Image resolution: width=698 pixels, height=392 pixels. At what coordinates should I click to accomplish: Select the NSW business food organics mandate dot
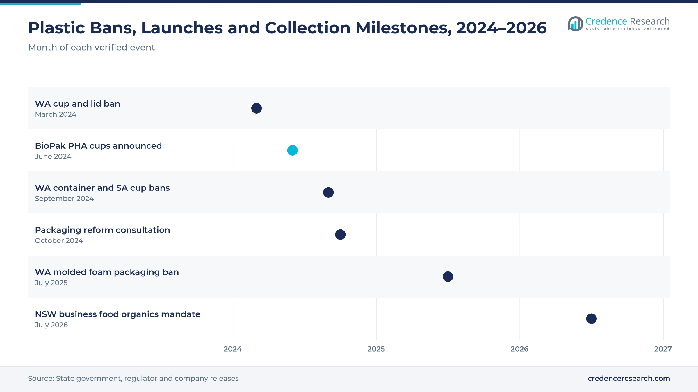(591, 319)
